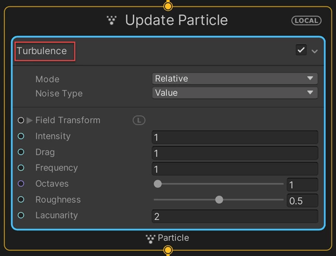
Task: Click the Drag input port circle
Action: pyautogui.click(x=21, y=152)
